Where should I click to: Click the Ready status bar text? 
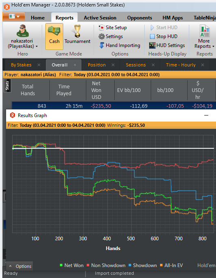(11, 273)
